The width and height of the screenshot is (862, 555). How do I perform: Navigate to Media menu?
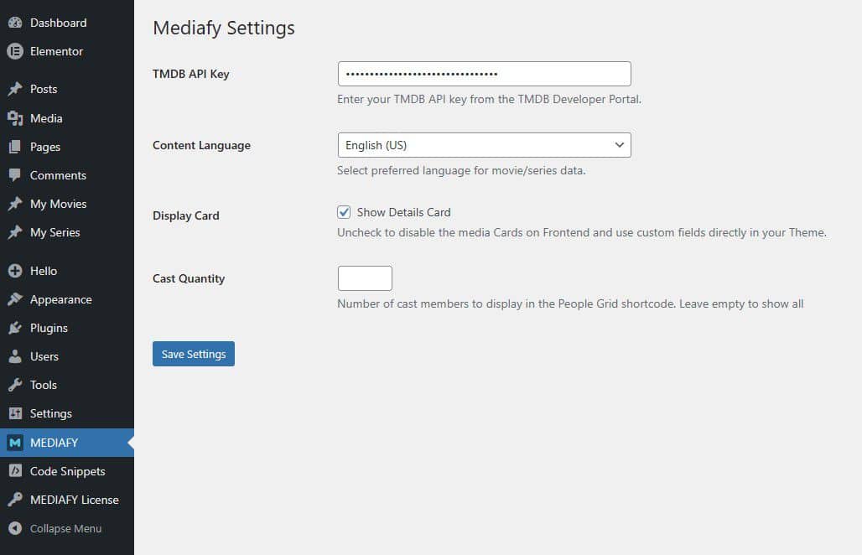coord(67,118)
